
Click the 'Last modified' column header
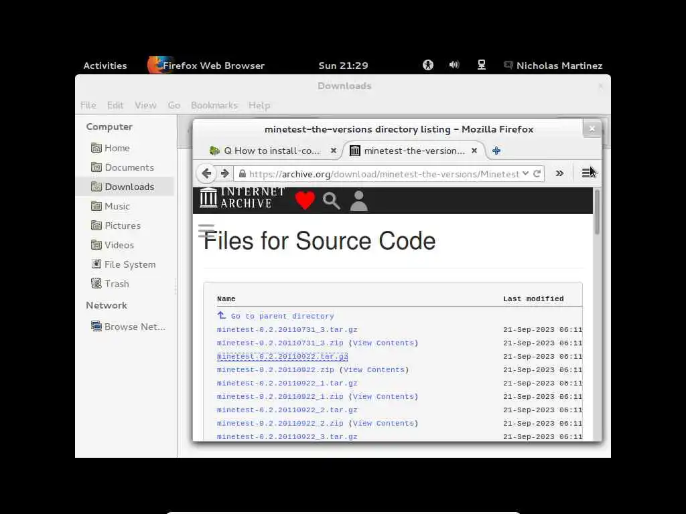click(x=533, y=299)
